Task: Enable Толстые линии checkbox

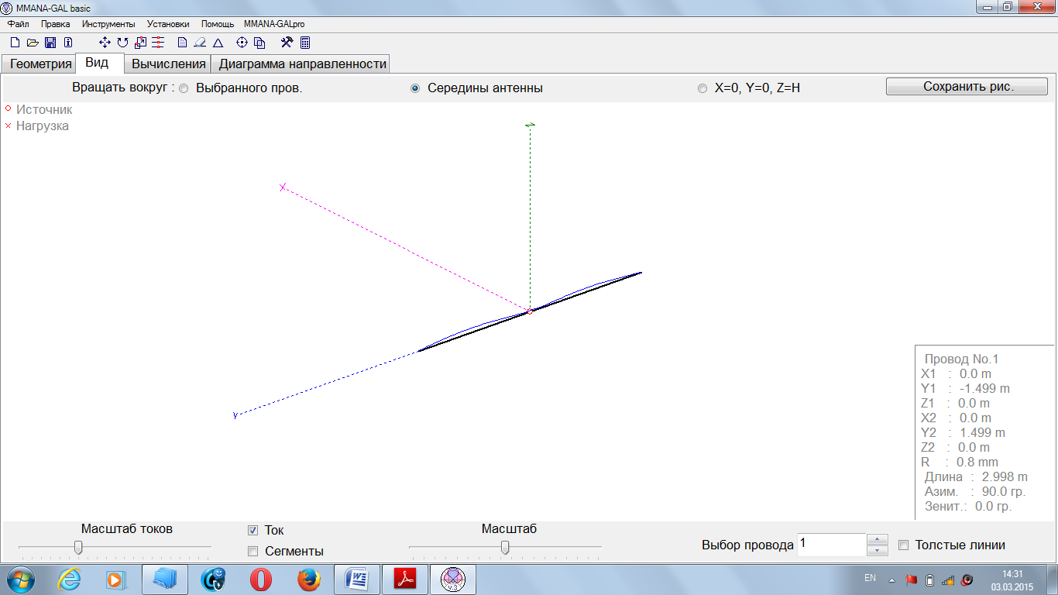Action: pos(903,545)
